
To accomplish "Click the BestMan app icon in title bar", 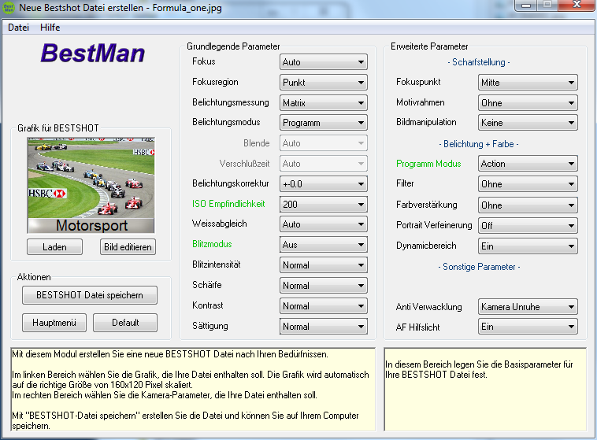I will [9, 7].
